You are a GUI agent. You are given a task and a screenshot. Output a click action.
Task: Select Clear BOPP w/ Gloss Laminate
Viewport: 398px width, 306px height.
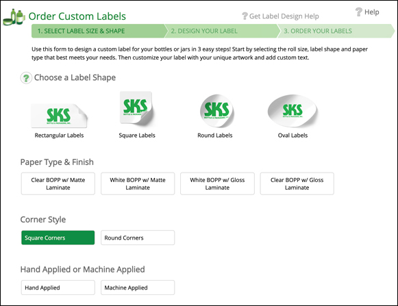[297, 183]
